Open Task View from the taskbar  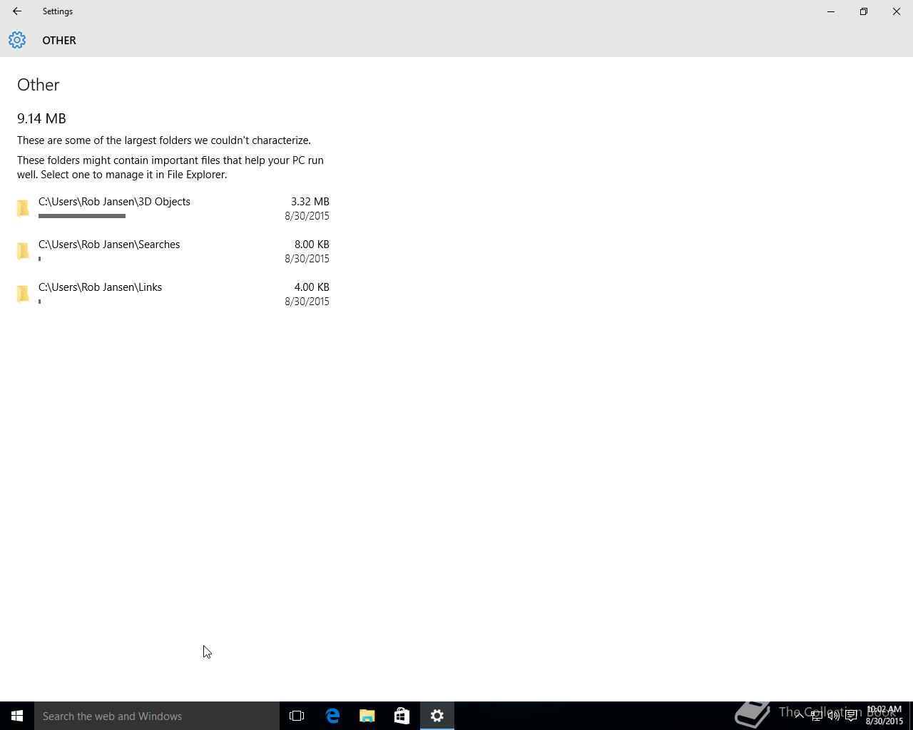pos(297,716)
